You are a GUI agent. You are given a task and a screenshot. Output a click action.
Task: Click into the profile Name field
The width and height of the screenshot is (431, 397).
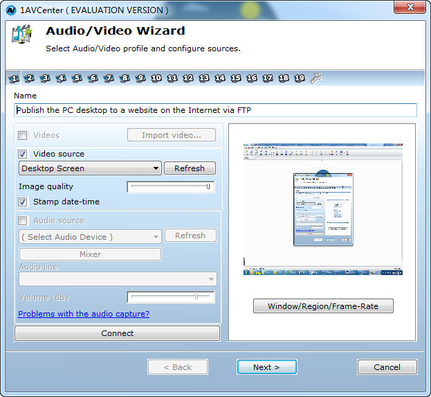pos(216,110)
